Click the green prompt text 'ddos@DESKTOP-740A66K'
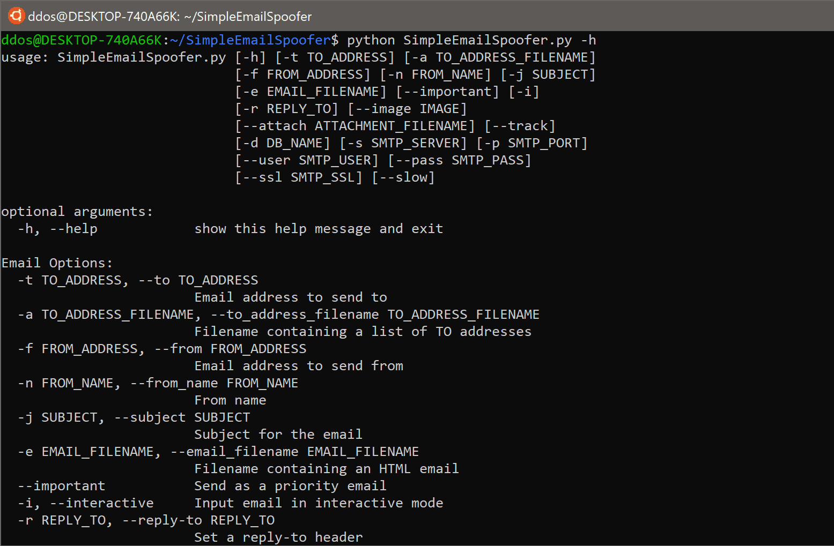This screenshot has height=546, width=834. pyautogui.click(x=82, y=40)
